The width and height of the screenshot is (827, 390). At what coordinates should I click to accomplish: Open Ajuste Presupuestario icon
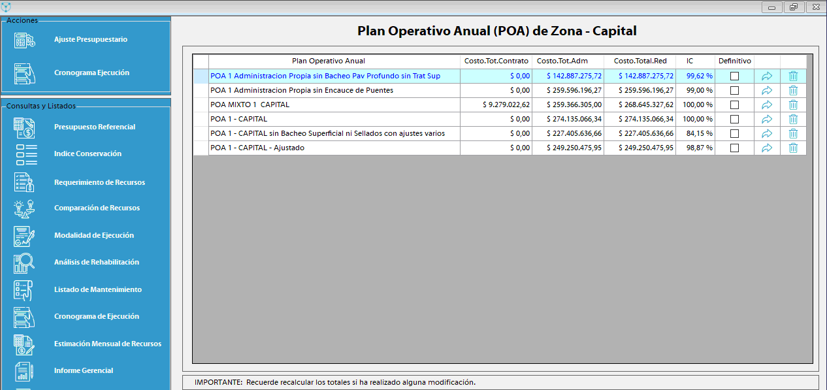click(25, 40)
